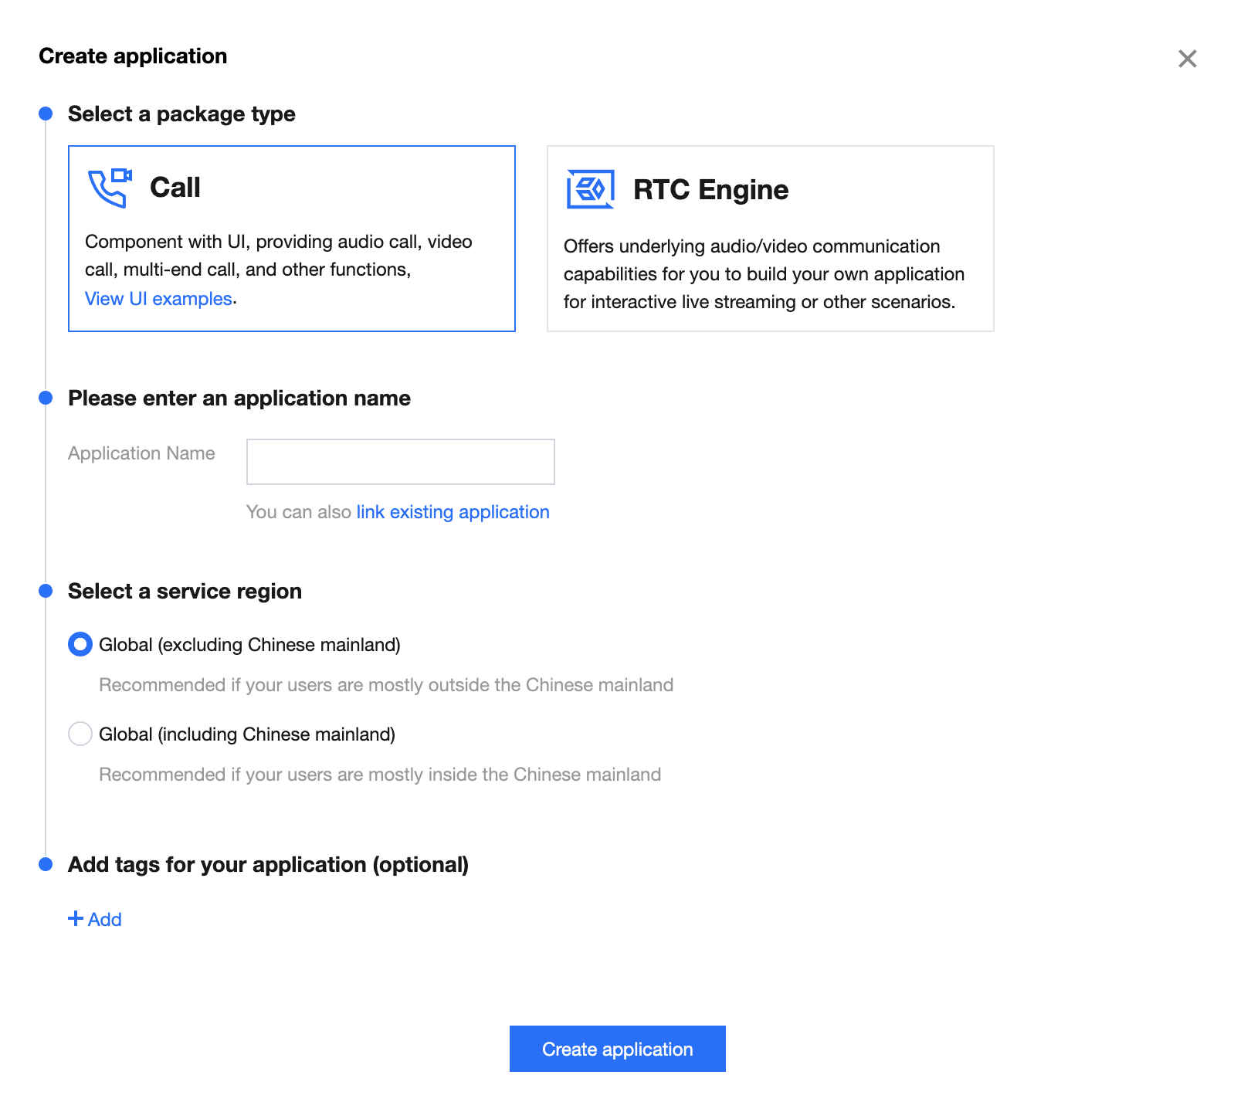1234x1109 pixels.
Task: Click the Select a service region heading
Action: 185,592
